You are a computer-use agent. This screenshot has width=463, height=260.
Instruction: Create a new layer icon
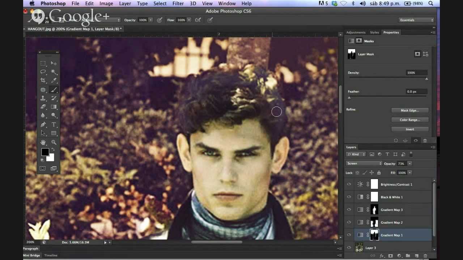tap(416, 256)
